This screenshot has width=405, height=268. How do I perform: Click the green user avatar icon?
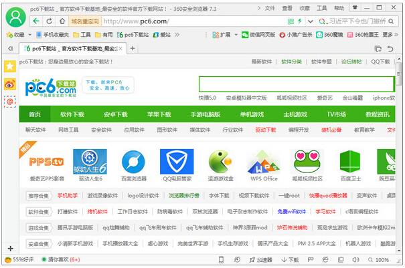coord(16,17)
